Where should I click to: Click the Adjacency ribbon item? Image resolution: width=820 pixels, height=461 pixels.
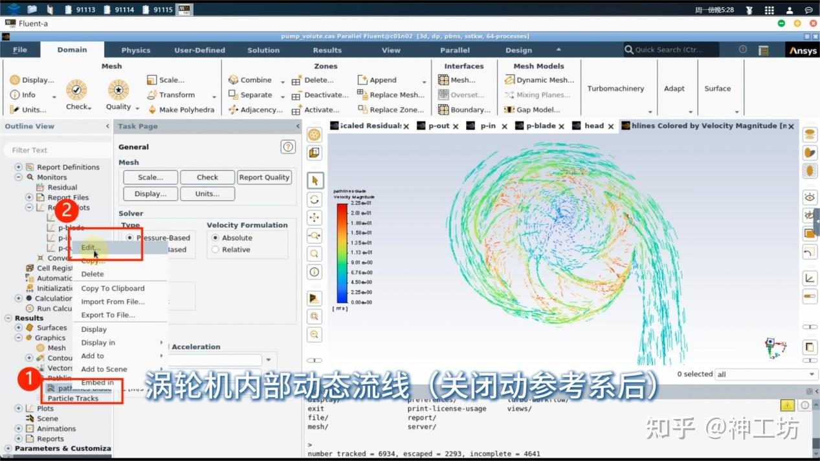point(256,110)
